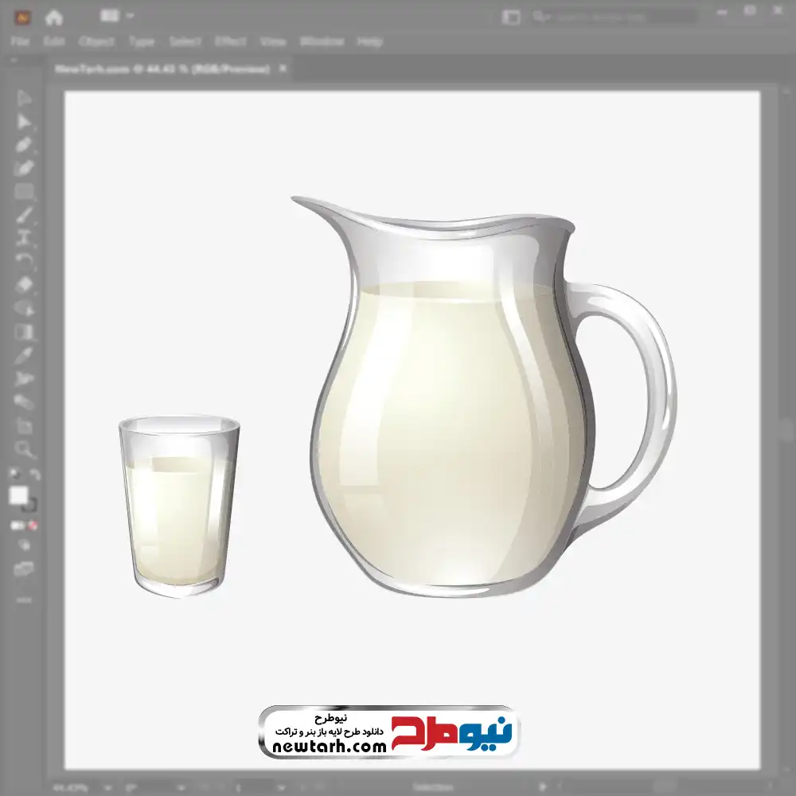Set paint to None in toolbar

pyautogui.click(x=34, y=526)
